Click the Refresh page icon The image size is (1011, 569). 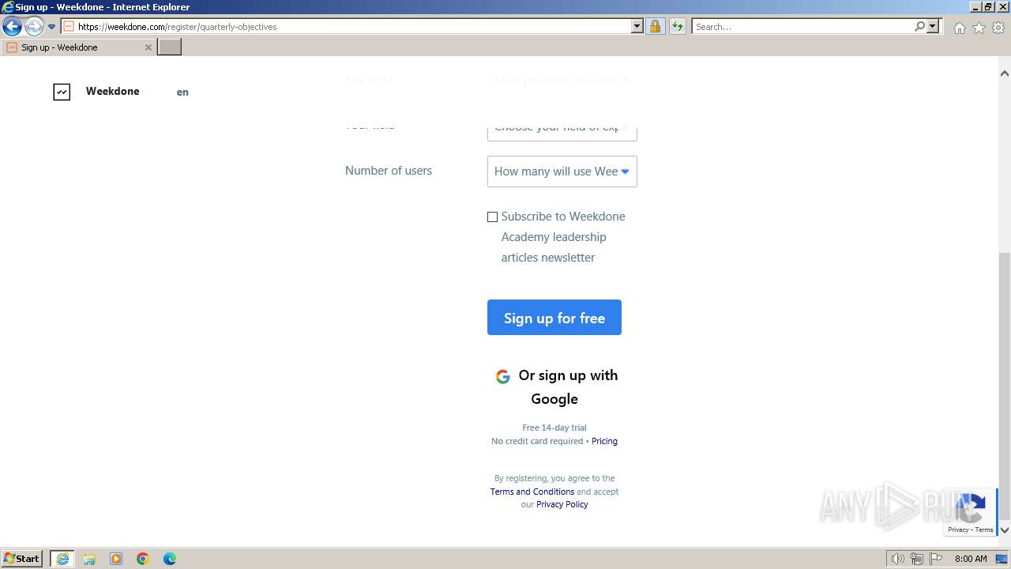click(x=678, y=26)
